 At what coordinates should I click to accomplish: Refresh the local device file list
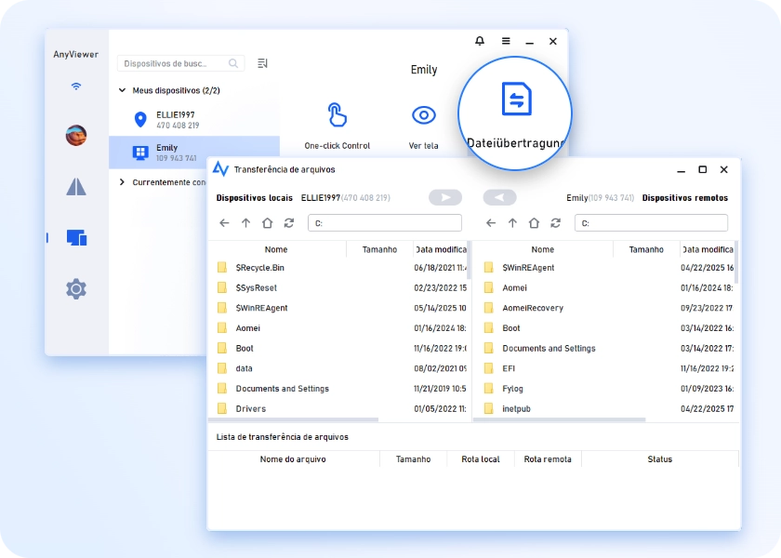point(289,223)
